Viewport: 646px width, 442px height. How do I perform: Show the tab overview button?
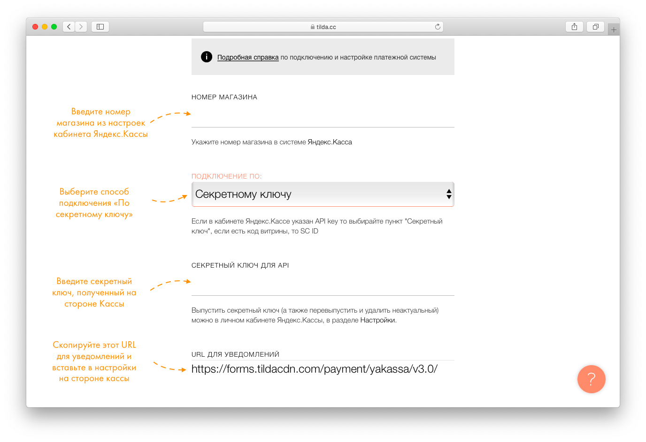(595, 27)
